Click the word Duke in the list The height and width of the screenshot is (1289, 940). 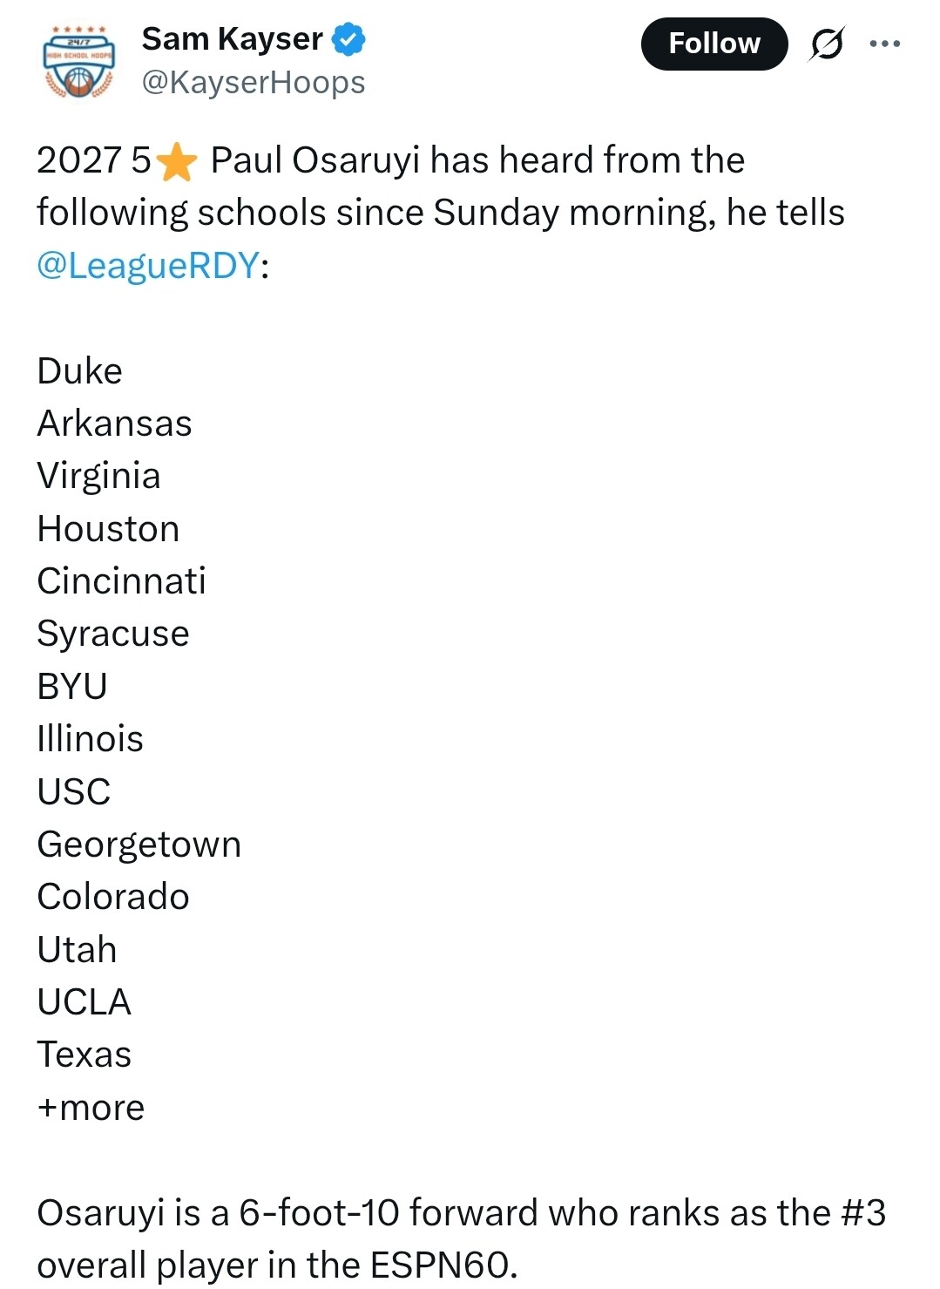[x=79, y=371]
